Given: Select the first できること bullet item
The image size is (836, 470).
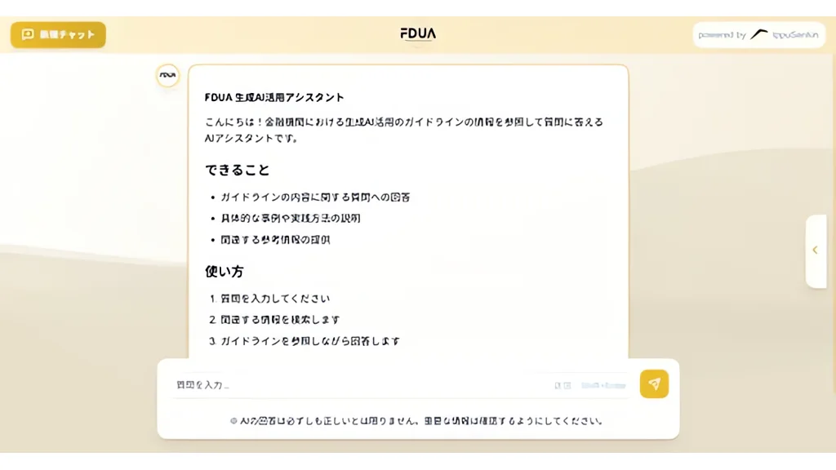Looking at the screenshot, I should click(315, 197).
